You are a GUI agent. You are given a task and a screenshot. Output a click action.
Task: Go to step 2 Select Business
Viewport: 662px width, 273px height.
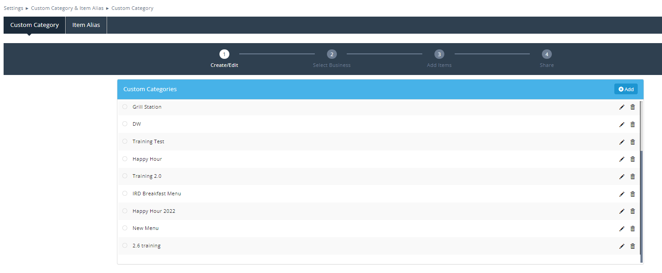tap(331, 54)
